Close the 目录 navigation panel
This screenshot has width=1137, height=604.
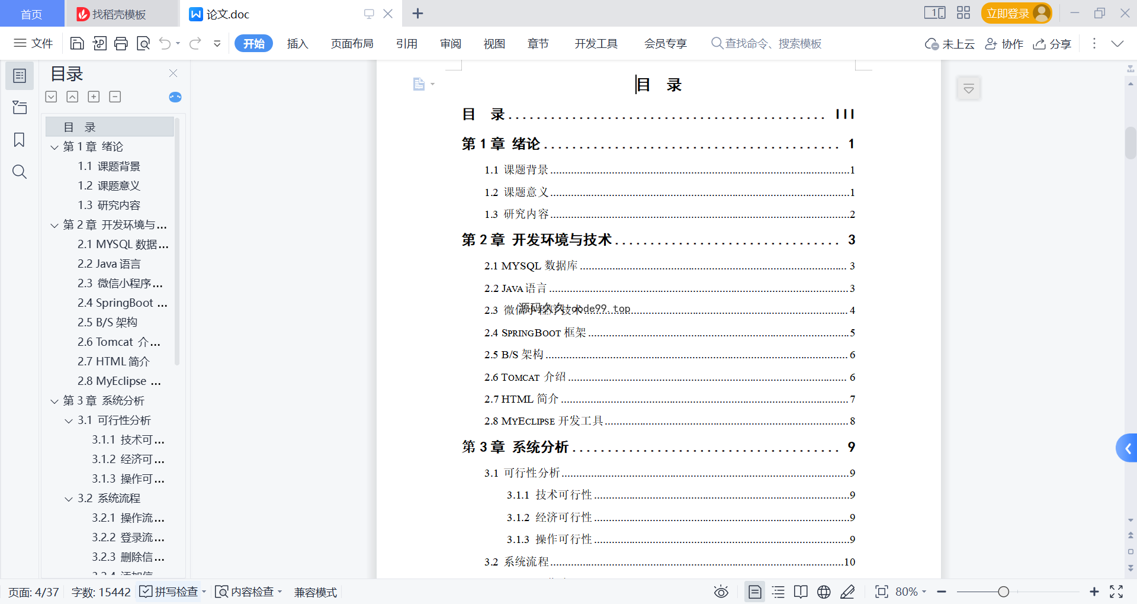[x=173, y=73]
